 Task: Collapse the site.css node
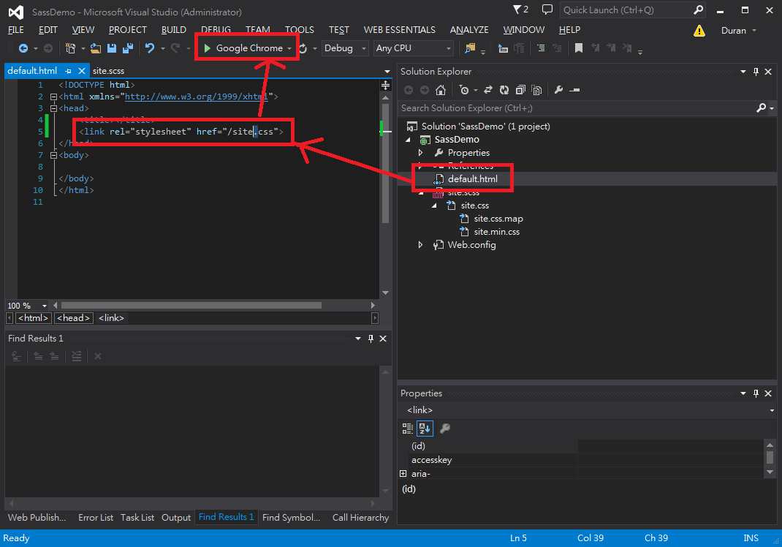pyautogui.click(x=434, y=205)
